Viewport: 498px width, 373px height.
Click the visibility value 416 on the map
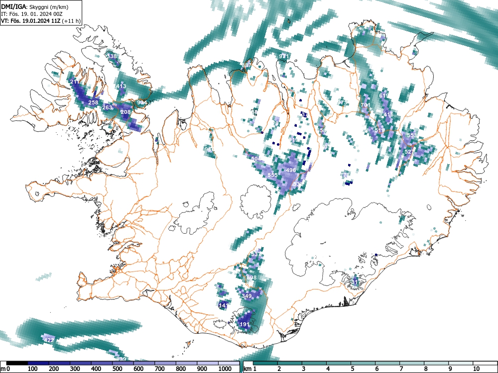388,114
